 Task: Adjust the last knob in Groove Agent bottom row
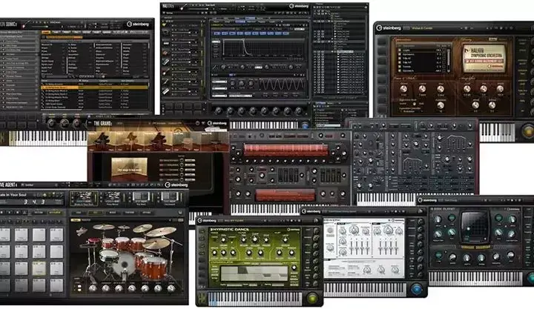(171, 288)
